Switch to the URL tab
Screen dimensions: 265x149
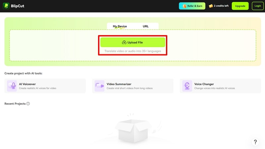point(146,26)
